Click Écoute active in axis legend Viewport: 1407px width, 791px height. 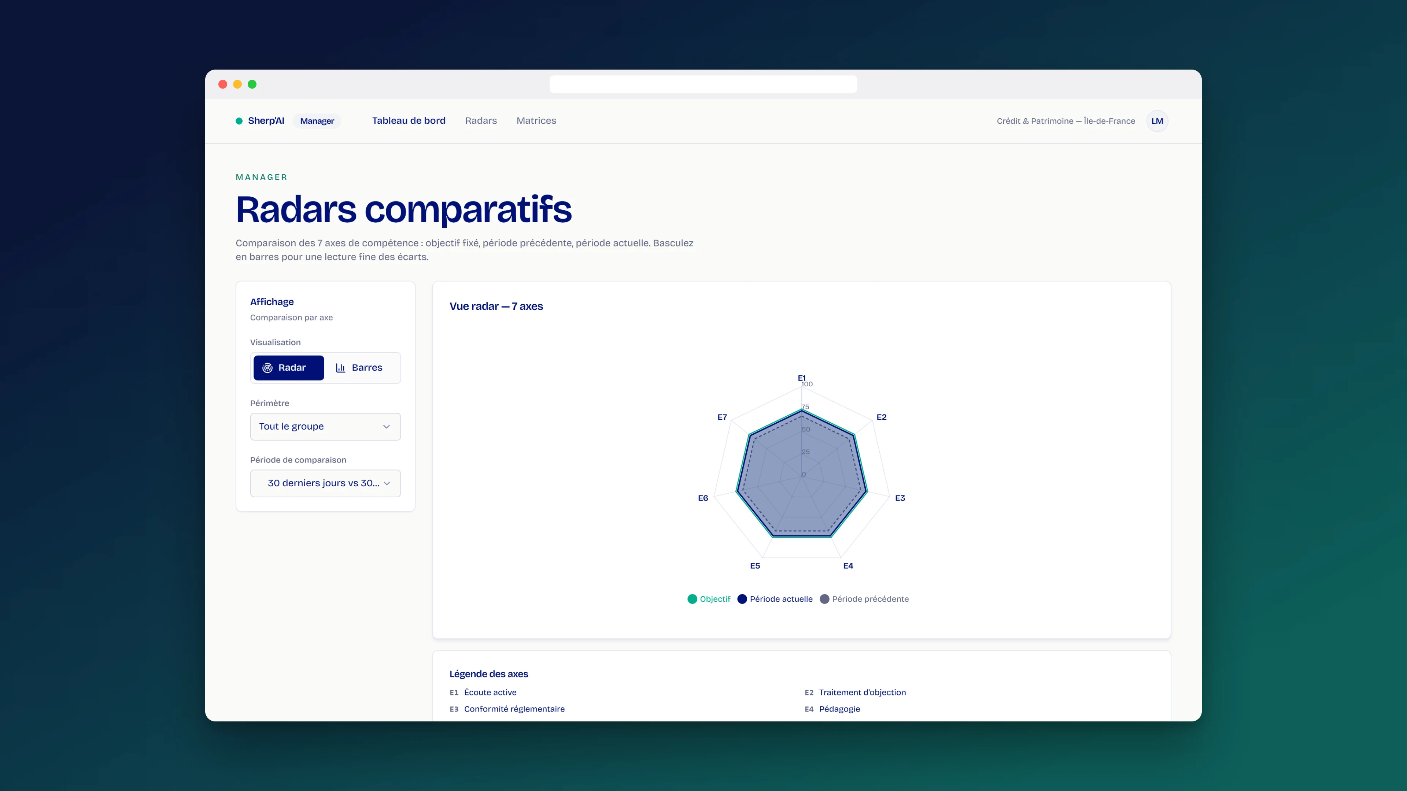pos(490,692)
